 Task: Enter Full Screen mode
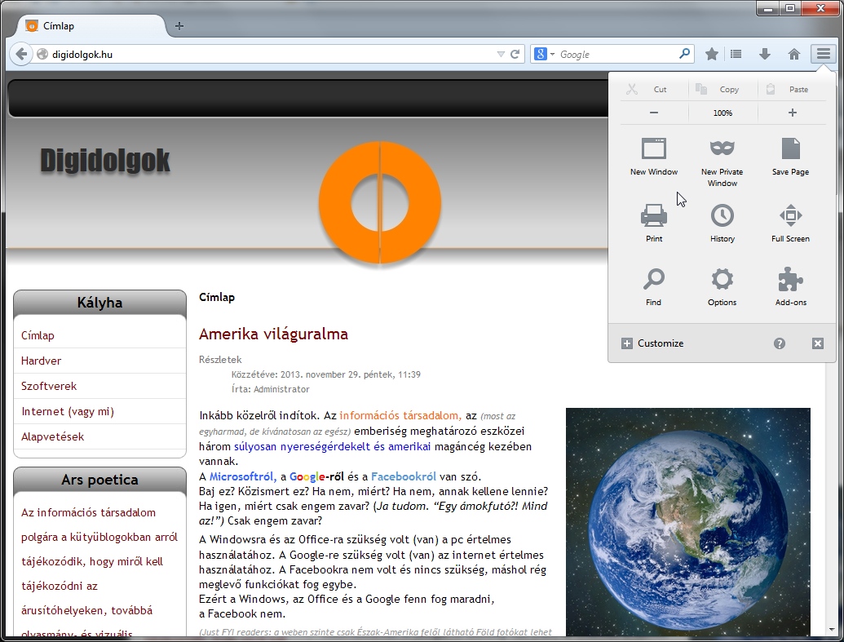pos(790,223)
